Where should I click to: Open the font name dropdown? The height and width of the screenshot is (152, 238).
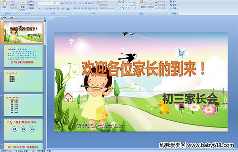click(45, 3)
